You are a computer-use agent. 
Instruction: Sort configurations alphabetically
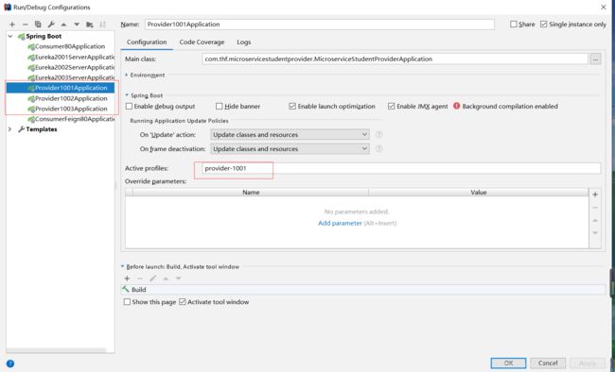point(102,25)
